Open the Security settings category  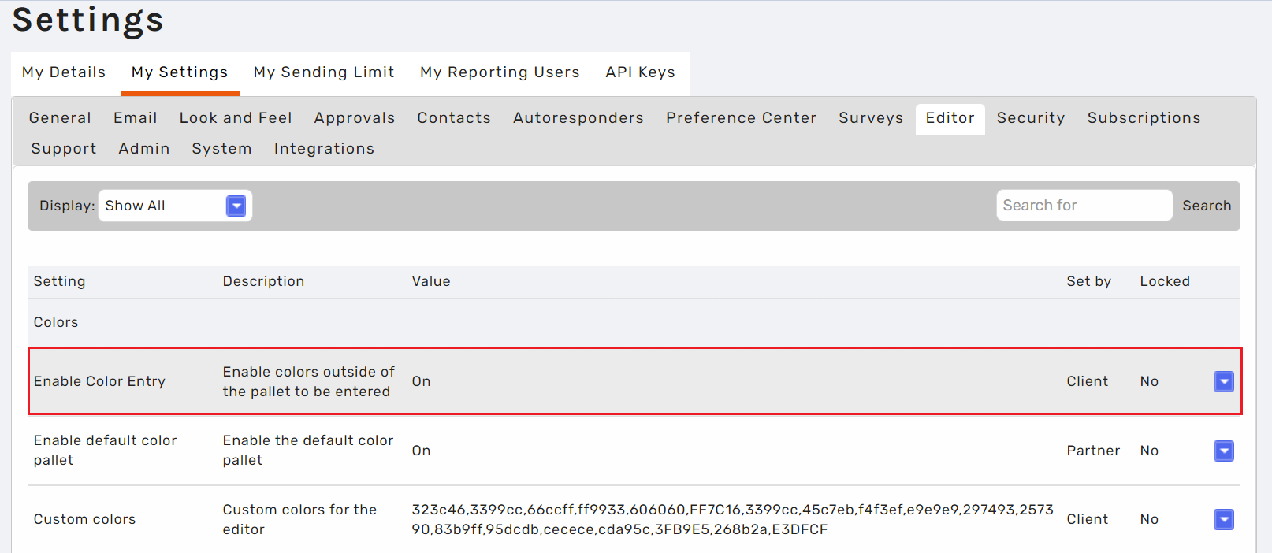[1031, 118]
